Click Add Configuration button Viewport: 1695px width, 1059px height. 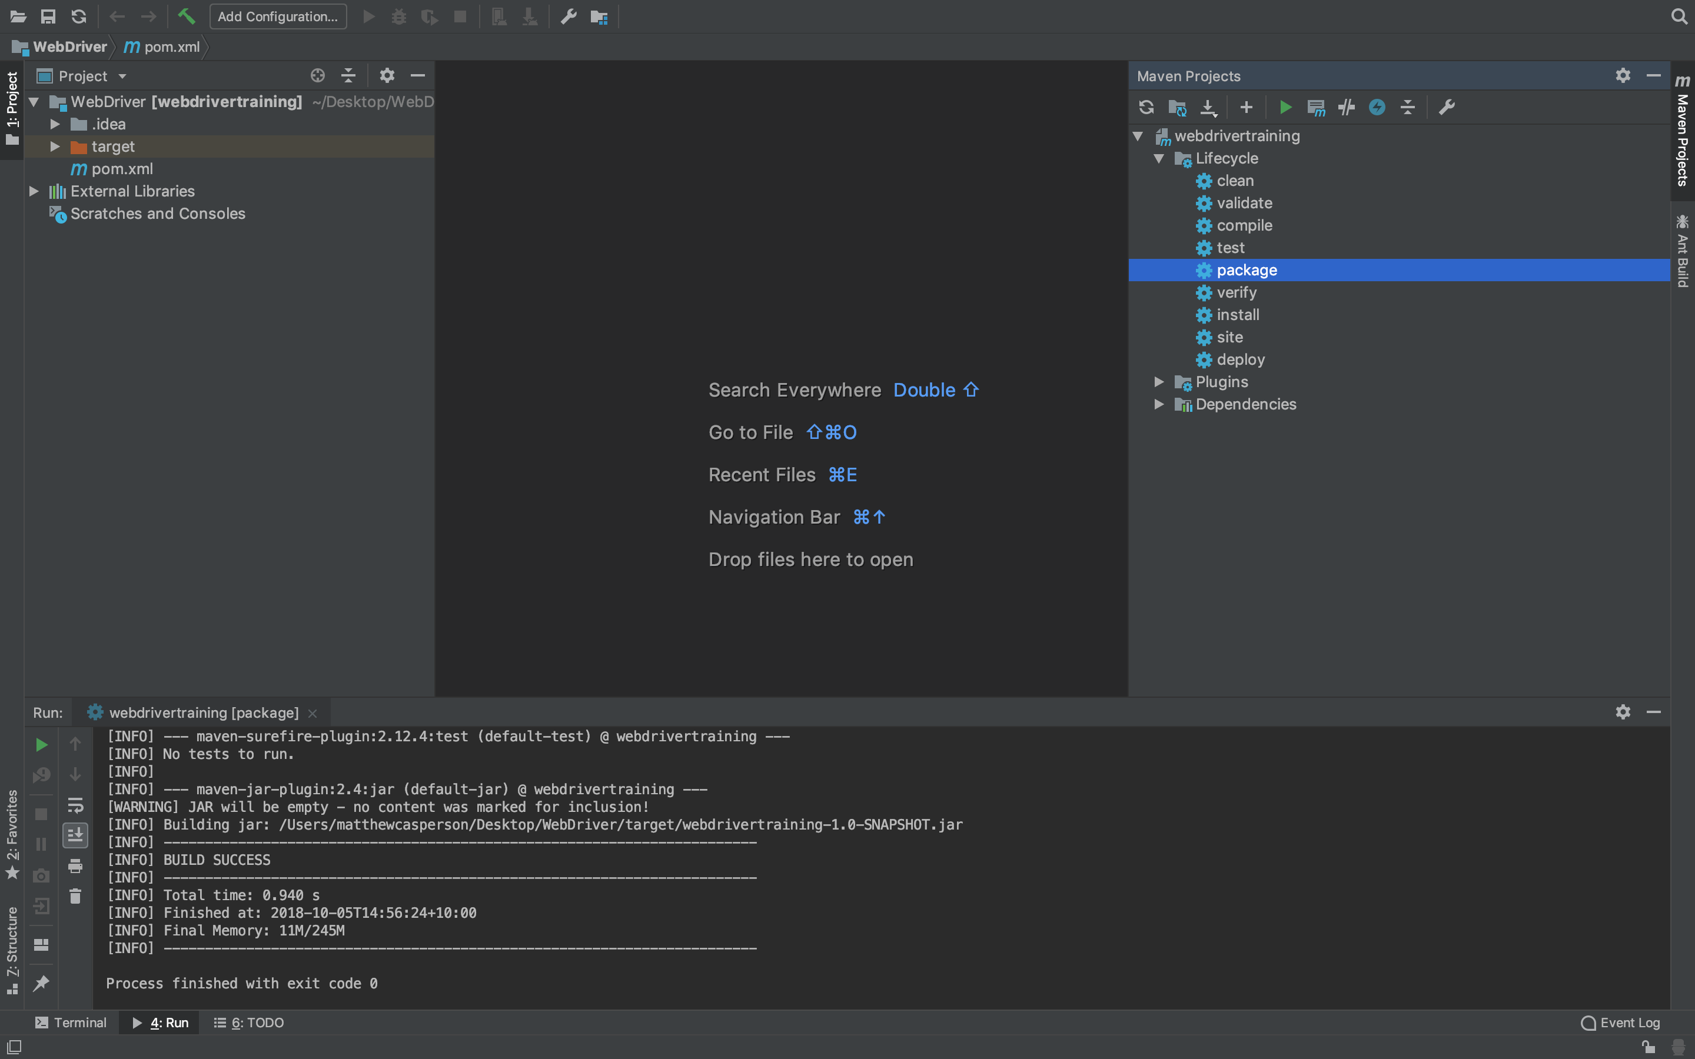pyautogui.click(x=278, y=16)
